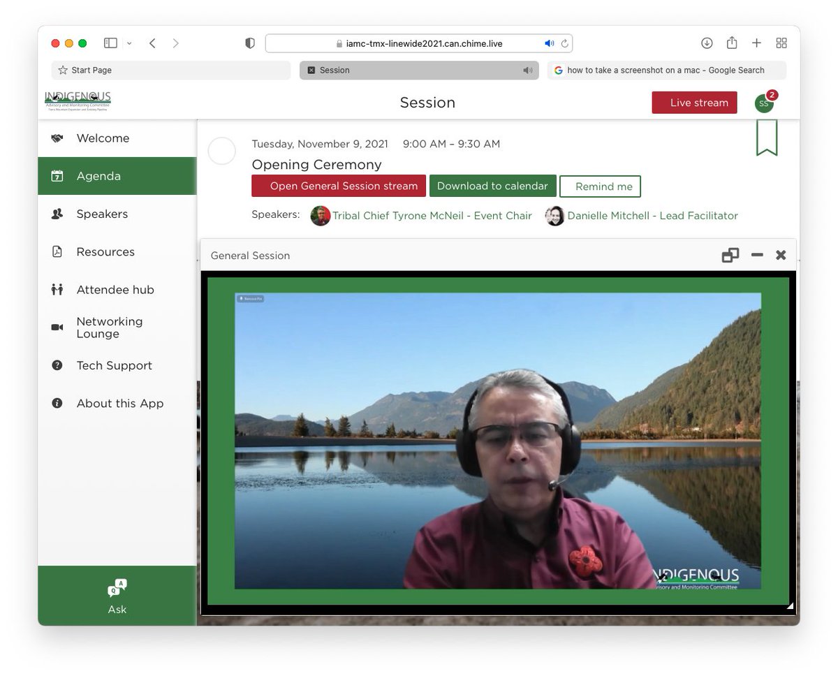Open the Speakers section
The width and height of the screenshot is (838, 676).
117,214
